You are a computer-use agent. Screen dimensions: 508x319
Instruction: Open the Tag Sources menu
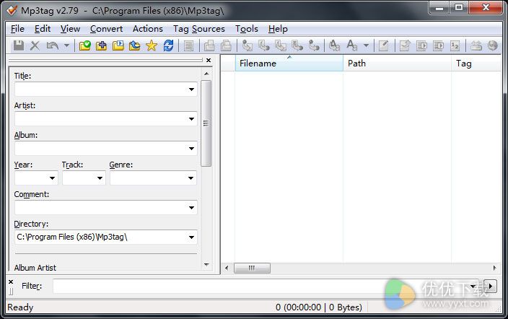tap(199, 29)
